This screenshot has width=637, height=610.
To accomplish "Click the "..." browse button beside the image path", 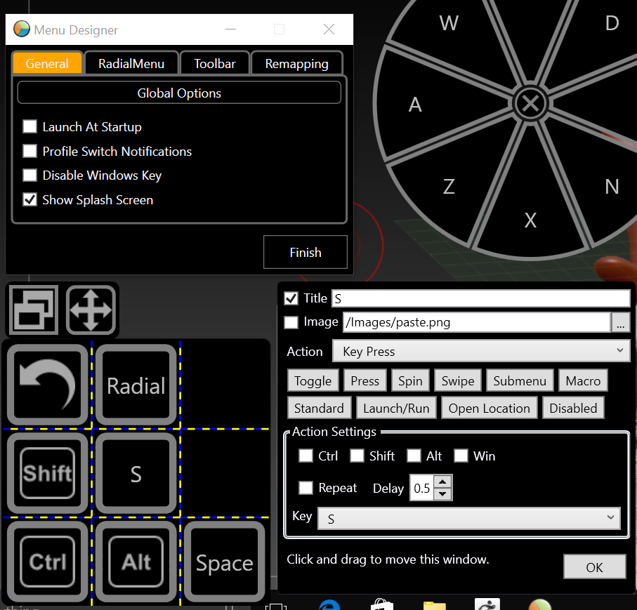I will (621, 324).
